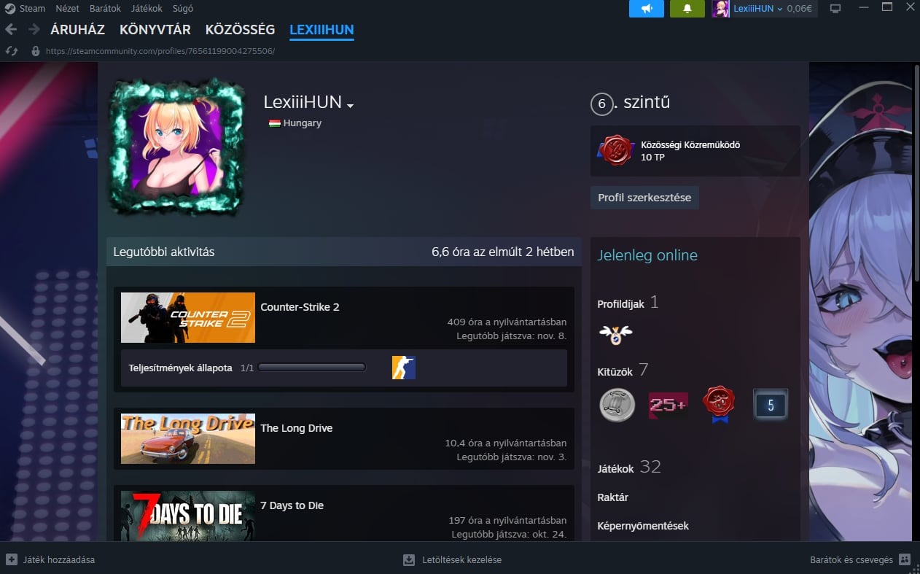Click the 10,4 óra a nyilvántartásban text
The height and width of the screenshot is (574, 920).
(x=505, y=443)
